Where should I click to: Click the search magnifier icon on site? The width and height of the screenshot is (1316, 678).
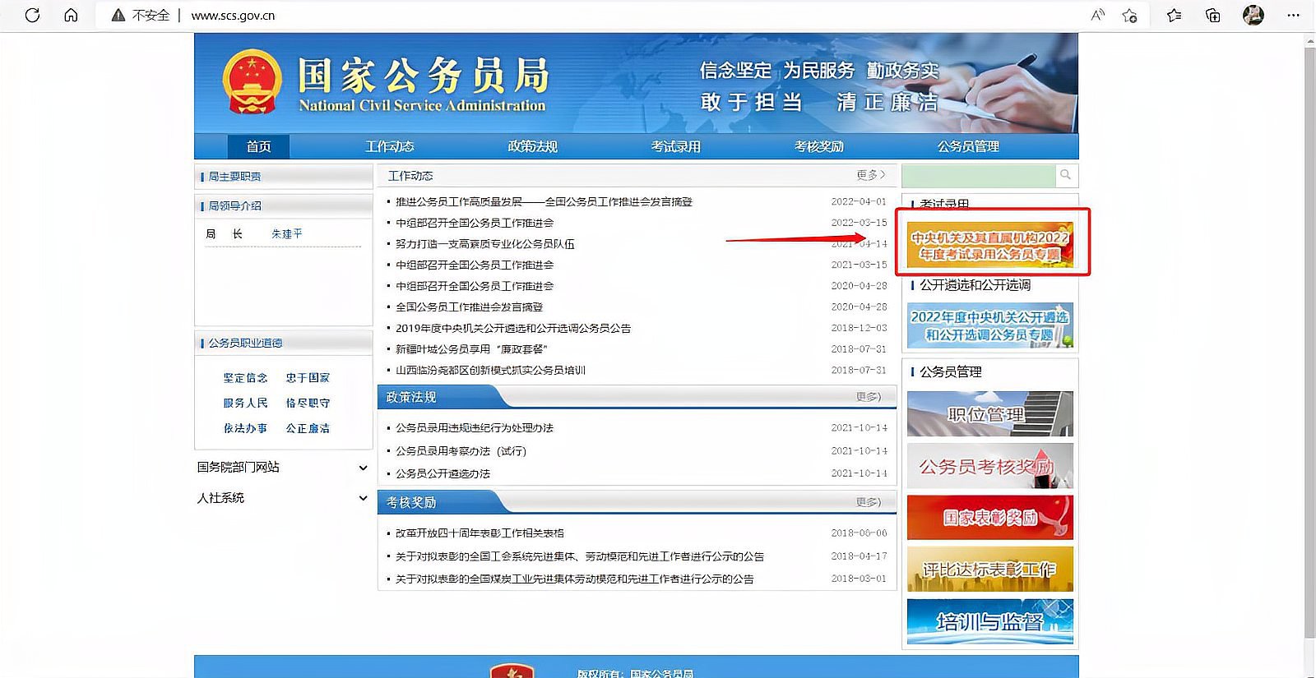point(1066,175)
